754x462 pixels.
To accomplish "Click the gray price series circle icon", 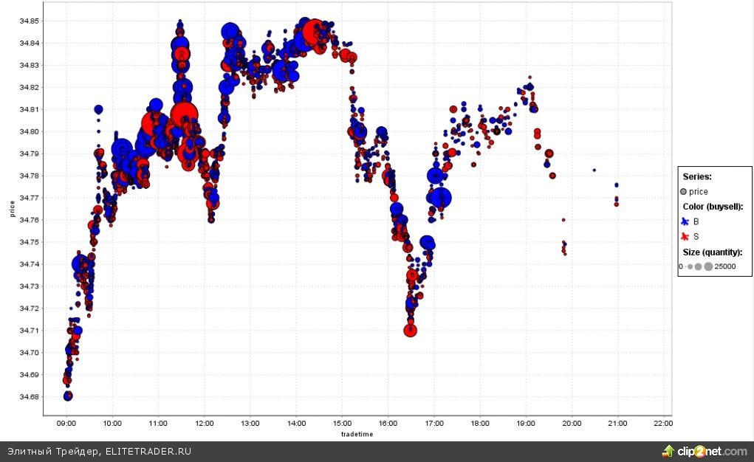I will point(684,192).
